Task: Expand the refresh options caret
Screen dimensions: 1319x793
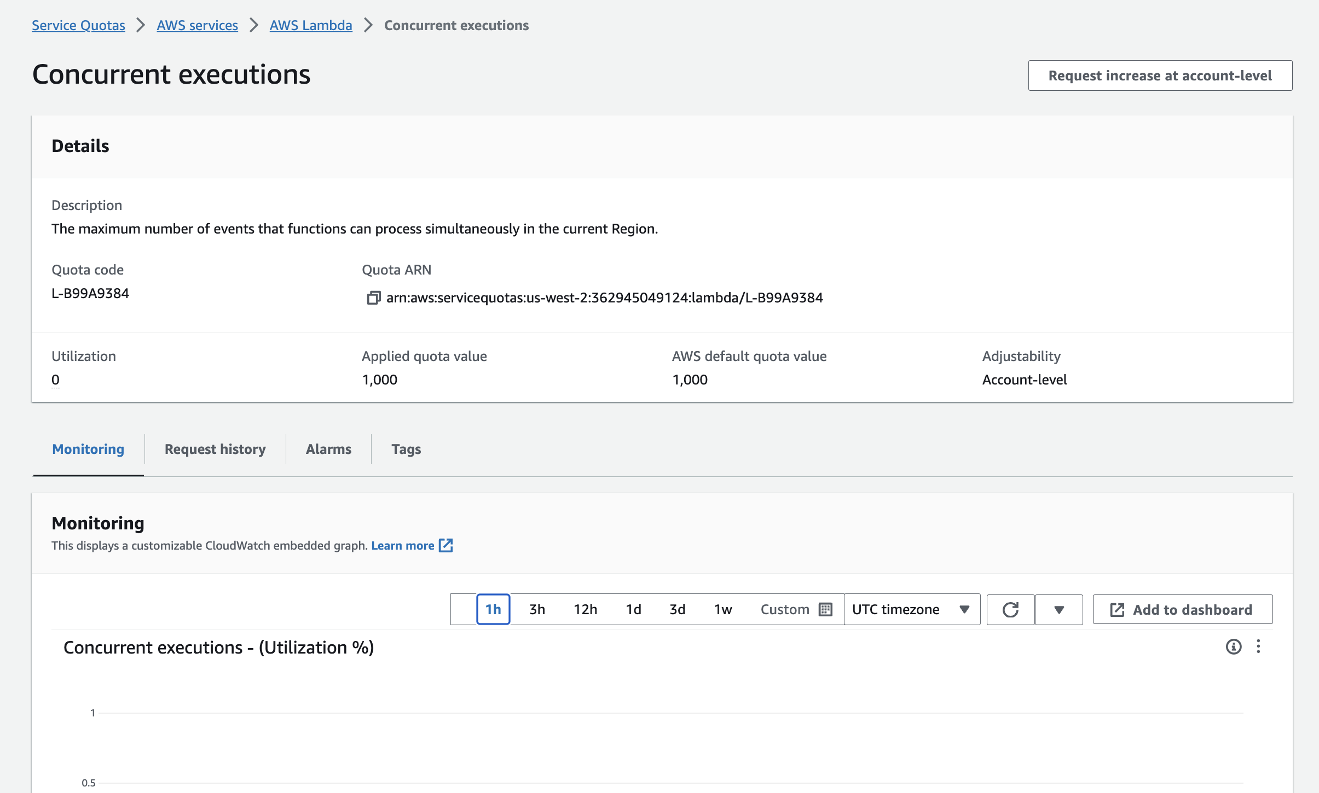Action: (1058, 609)
